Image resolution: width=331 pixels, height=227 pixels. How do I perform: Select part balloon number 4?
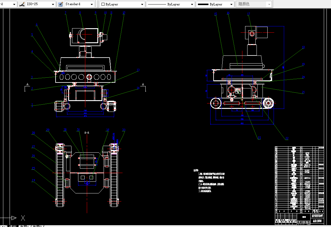tap(32, 52)
